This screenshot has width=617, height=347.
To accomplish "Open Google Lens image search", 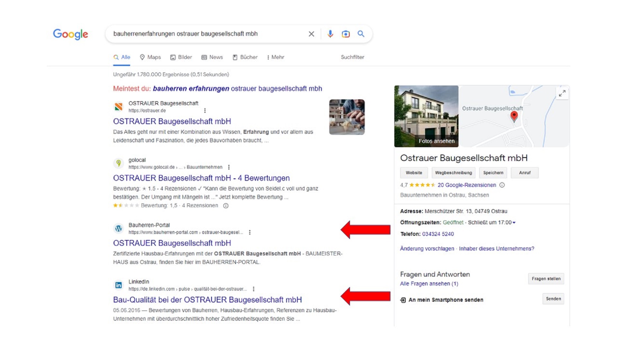I will [x=345, y=34].
